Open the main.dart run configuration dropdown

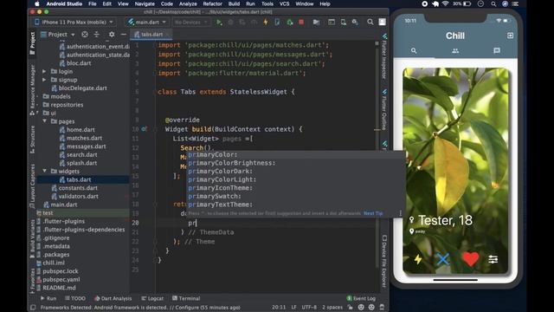click(147, 22)
